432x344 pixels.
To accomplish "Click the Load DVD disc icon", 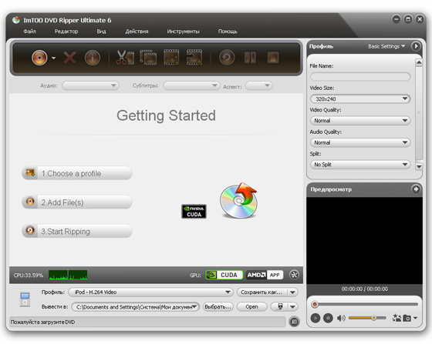I will coord(39,58).
